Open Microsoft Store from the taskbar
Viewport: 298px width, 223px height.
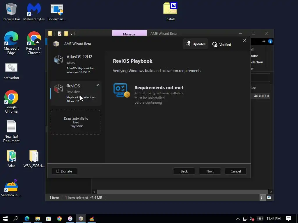49,219
